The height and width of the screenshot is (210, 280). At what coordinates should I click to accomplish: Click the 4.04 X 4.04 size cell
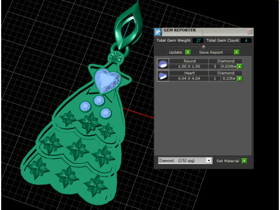click(x=189, y=79)
